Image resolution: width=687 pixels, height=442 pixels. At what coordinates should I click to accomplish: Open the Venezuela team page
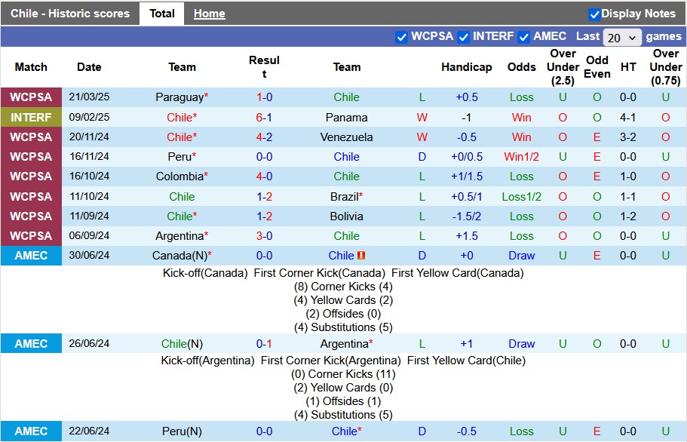[346, 137]
